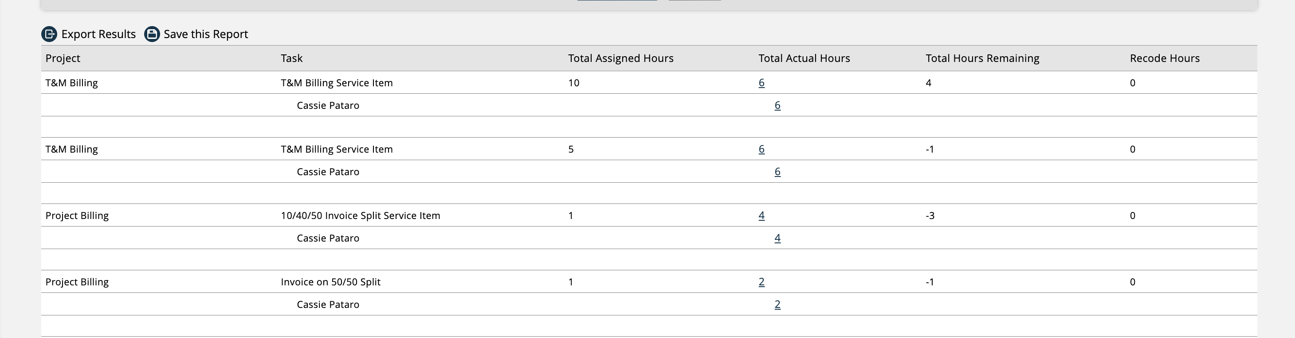Image resolution: width=1295 pixels, height=338 pixels.
Task: Click the Save this Report disk icon
Action: coord(152,34)
